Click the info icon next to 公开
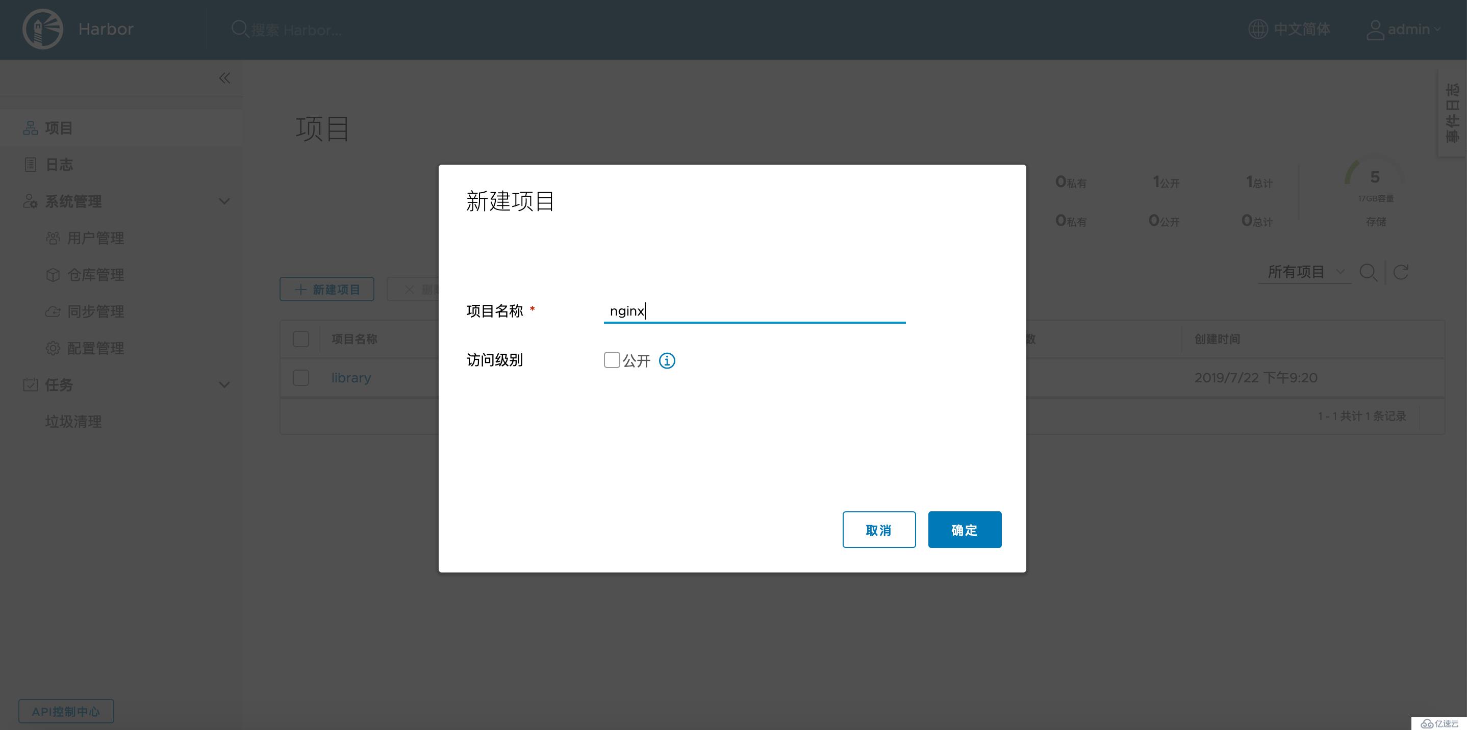This screenshot has width=1467, height=730. tap(667, 360)
